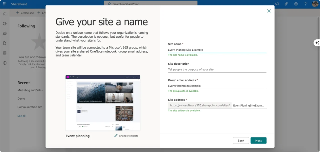Click the Next button

[x=258, y=141]
